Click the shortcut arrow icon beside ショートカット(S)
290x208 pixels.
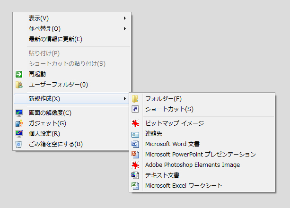pyautogui.click(x=135, y=109)
